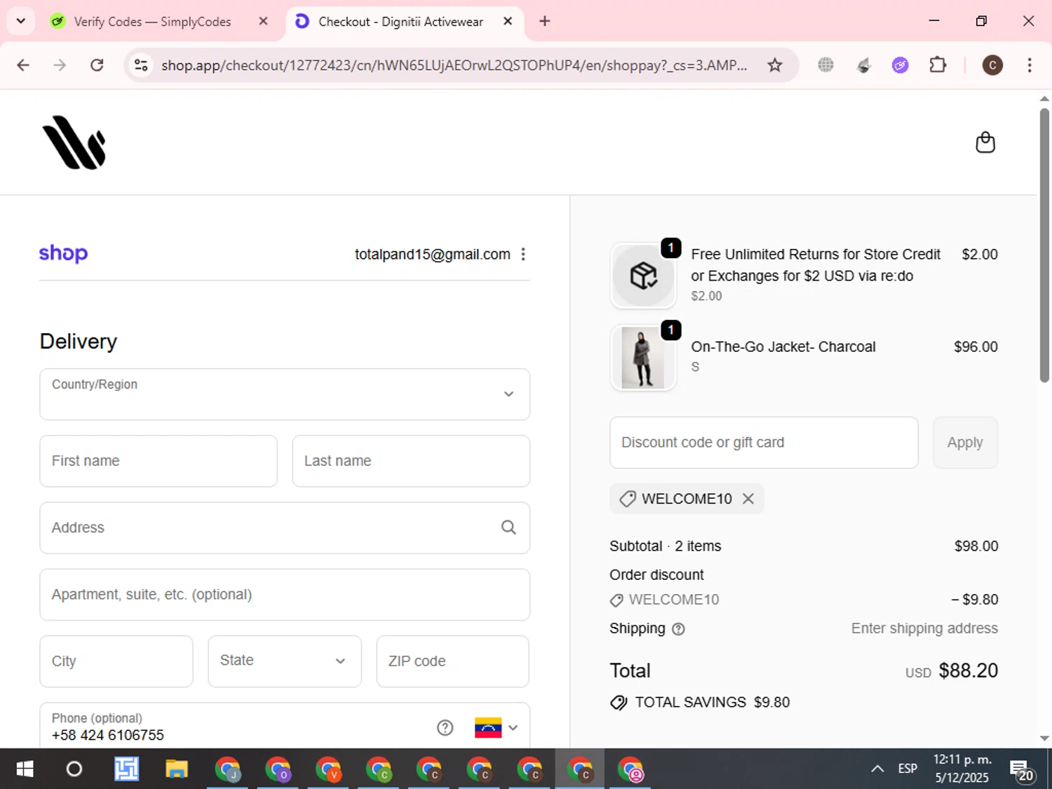This screenshot has width=1052, height=789.
Task: Click the maze-like taskbar app icon
Action: 126,769
